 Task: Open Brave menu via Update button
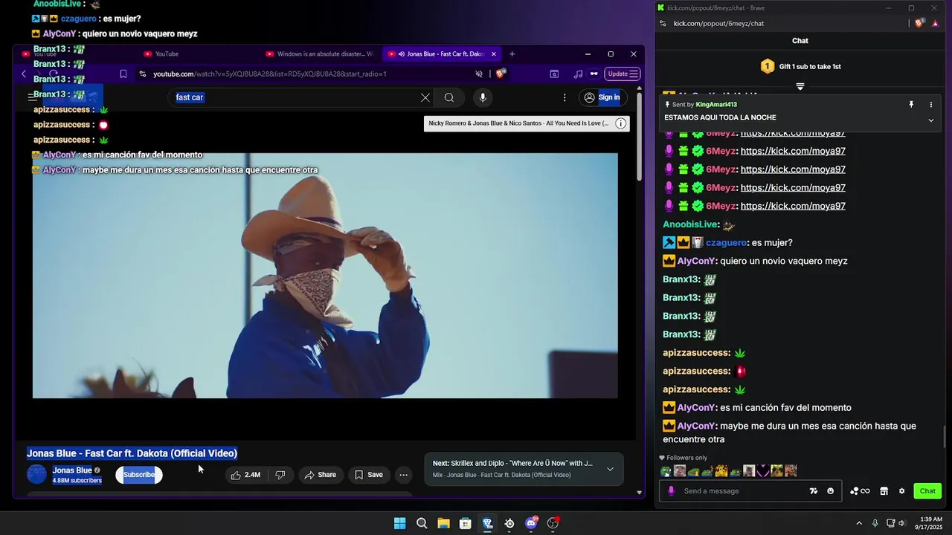(623, 74)
